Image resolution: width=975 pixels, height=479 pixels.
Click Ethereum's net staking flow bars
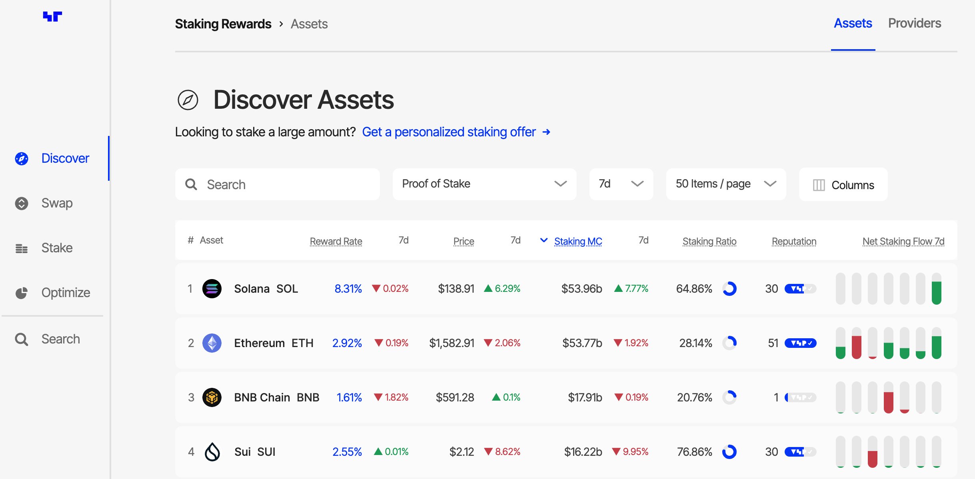tap(888, 343)
